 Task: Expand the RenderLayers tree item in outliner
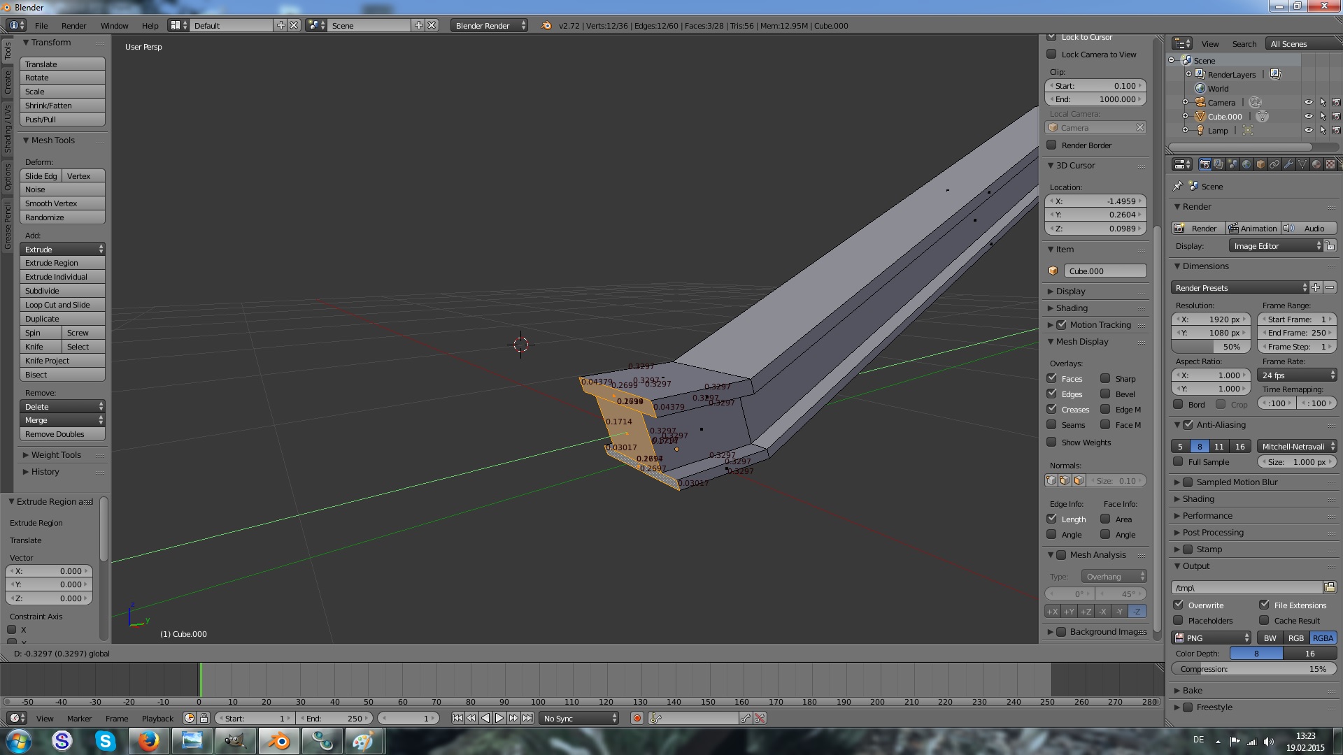click(1188, 74)
